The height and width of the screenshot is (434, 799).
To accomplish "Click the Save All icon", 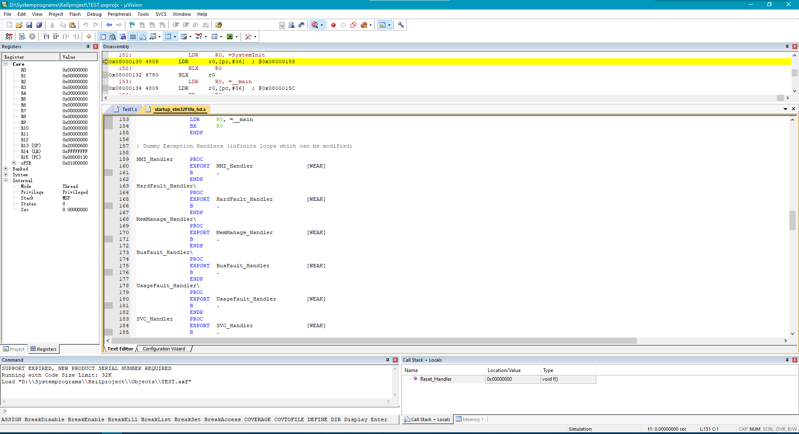I will [x=39, y=25].
